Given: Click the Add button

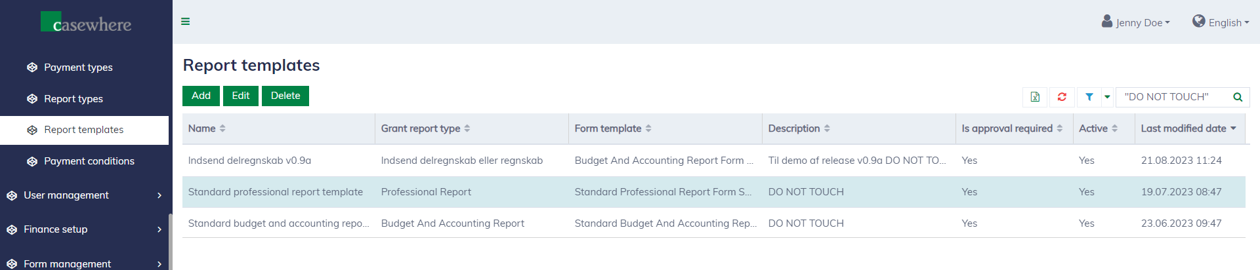Looking at the screenshot, I should point(201,96).
